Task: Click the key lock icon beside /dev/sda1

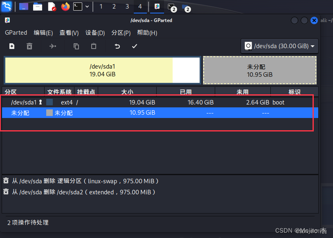Action: coord(40,102)
